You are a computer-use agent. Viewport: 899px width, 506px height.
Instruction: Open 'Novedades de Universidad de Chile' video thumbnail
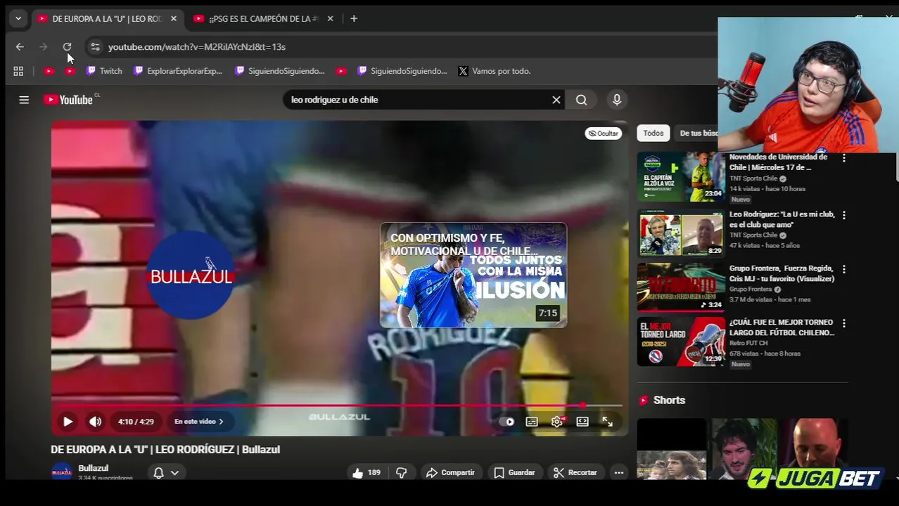[681, 177]
